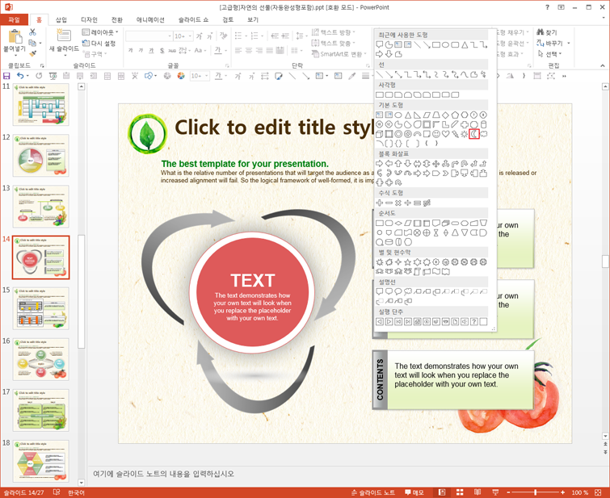Open the 레이아웃 (Layout) dropdown
Image resolution: width=610 pixels, height=498 pixels.
click(x=100, y=32)
